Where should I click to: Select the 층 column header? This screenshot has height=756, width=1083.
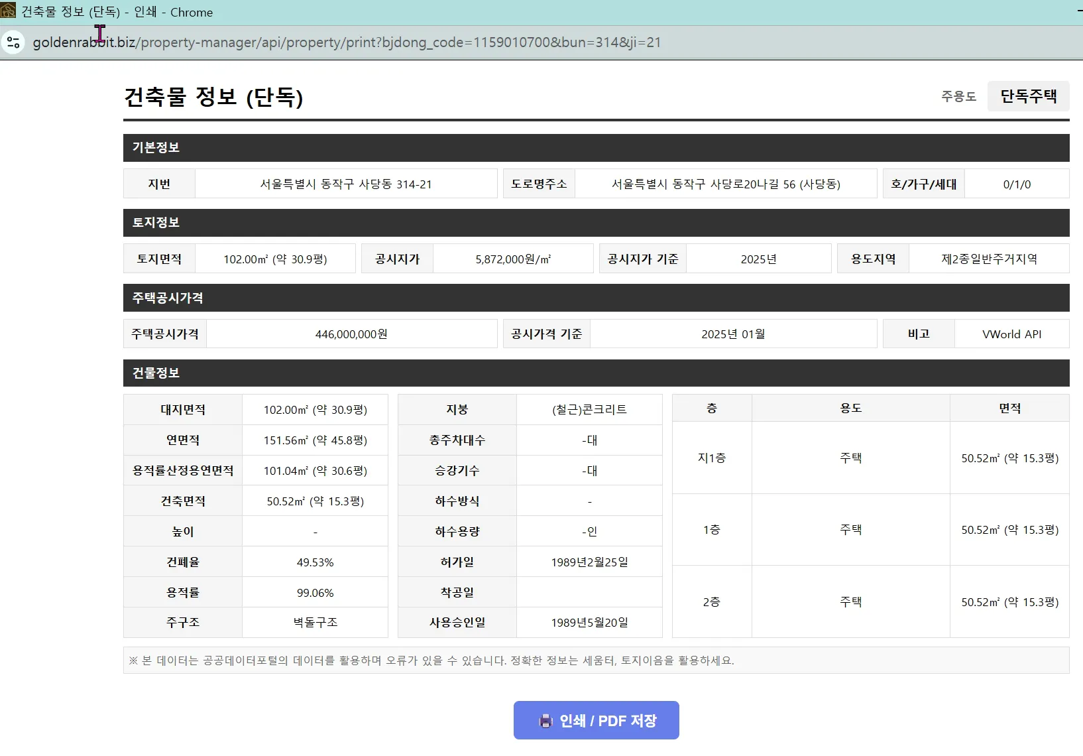point(711,408)
